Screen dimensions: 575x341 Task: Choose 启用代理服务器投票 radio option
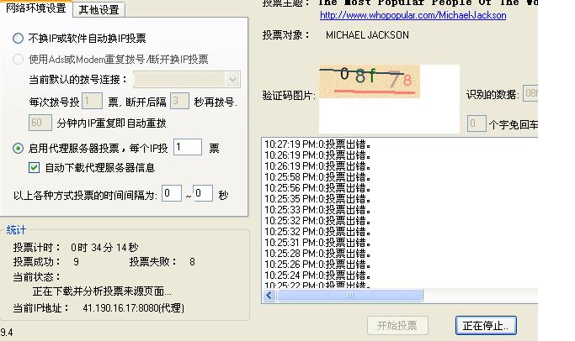point(19,148)
